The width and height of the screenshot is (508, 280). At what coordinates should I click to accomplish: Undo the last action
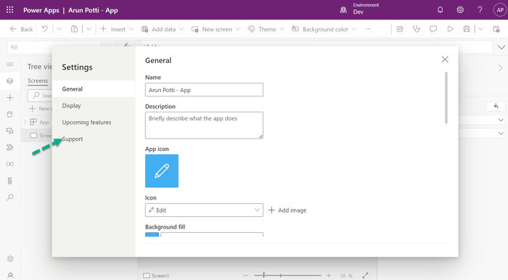pos(44,29)
